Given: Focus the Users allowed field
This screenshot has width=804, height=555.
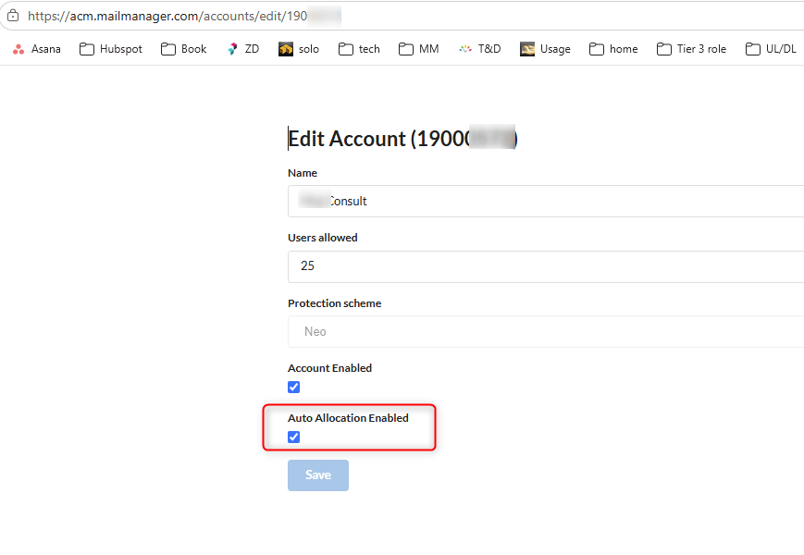Looking at the screenshot, I should tap(546, 266).
